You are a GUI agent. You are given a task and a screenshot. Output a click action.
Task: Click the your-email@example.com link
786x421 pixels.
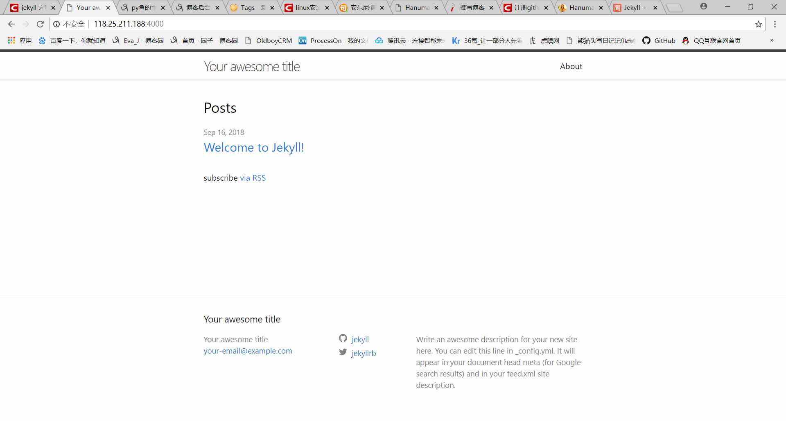248,351
